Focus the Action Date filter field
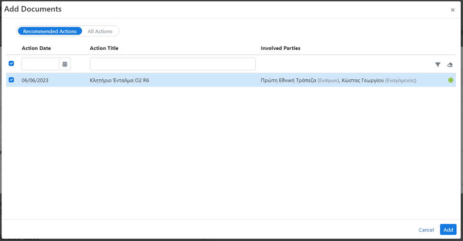 pos(40,64)
